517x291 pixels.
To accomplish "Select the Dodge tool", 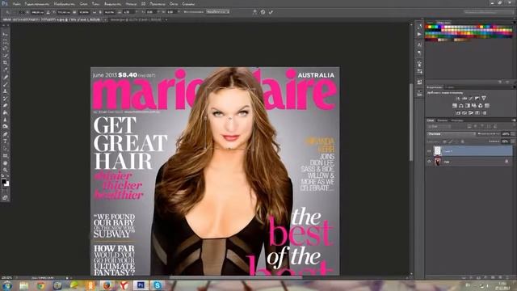I will point(5,127).
